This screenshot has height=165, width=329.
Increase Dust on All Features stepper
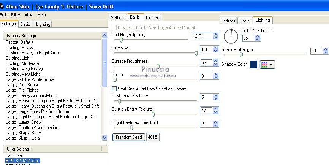[x=215, y=95]
